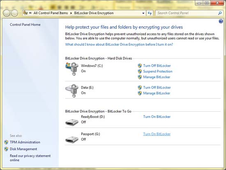Viewport: 226px width, 170px height.
Task: Open the blue Help question mark icon
Action: (221, 21)
